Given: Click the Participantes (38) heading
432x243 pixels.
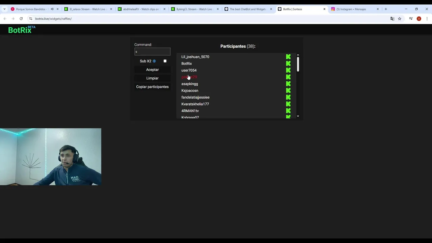Looking at the screenshot, I should [x=238, y=46].
